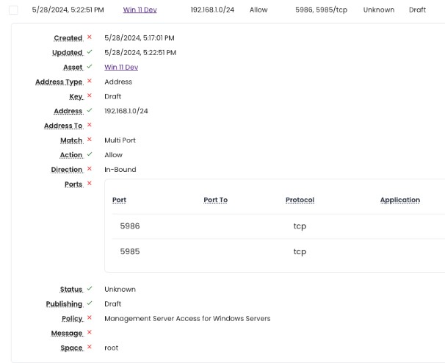Click the green check icon beside Status
The image size is (445, 363).
(90, 289)
